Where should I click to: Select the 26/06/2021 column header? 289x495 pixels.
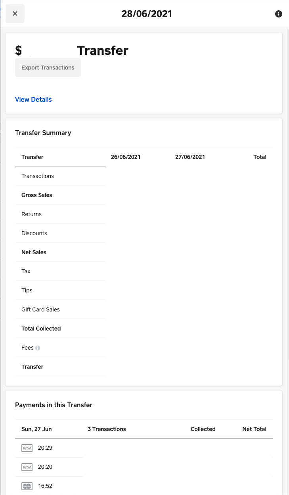[x=126, y=157]
